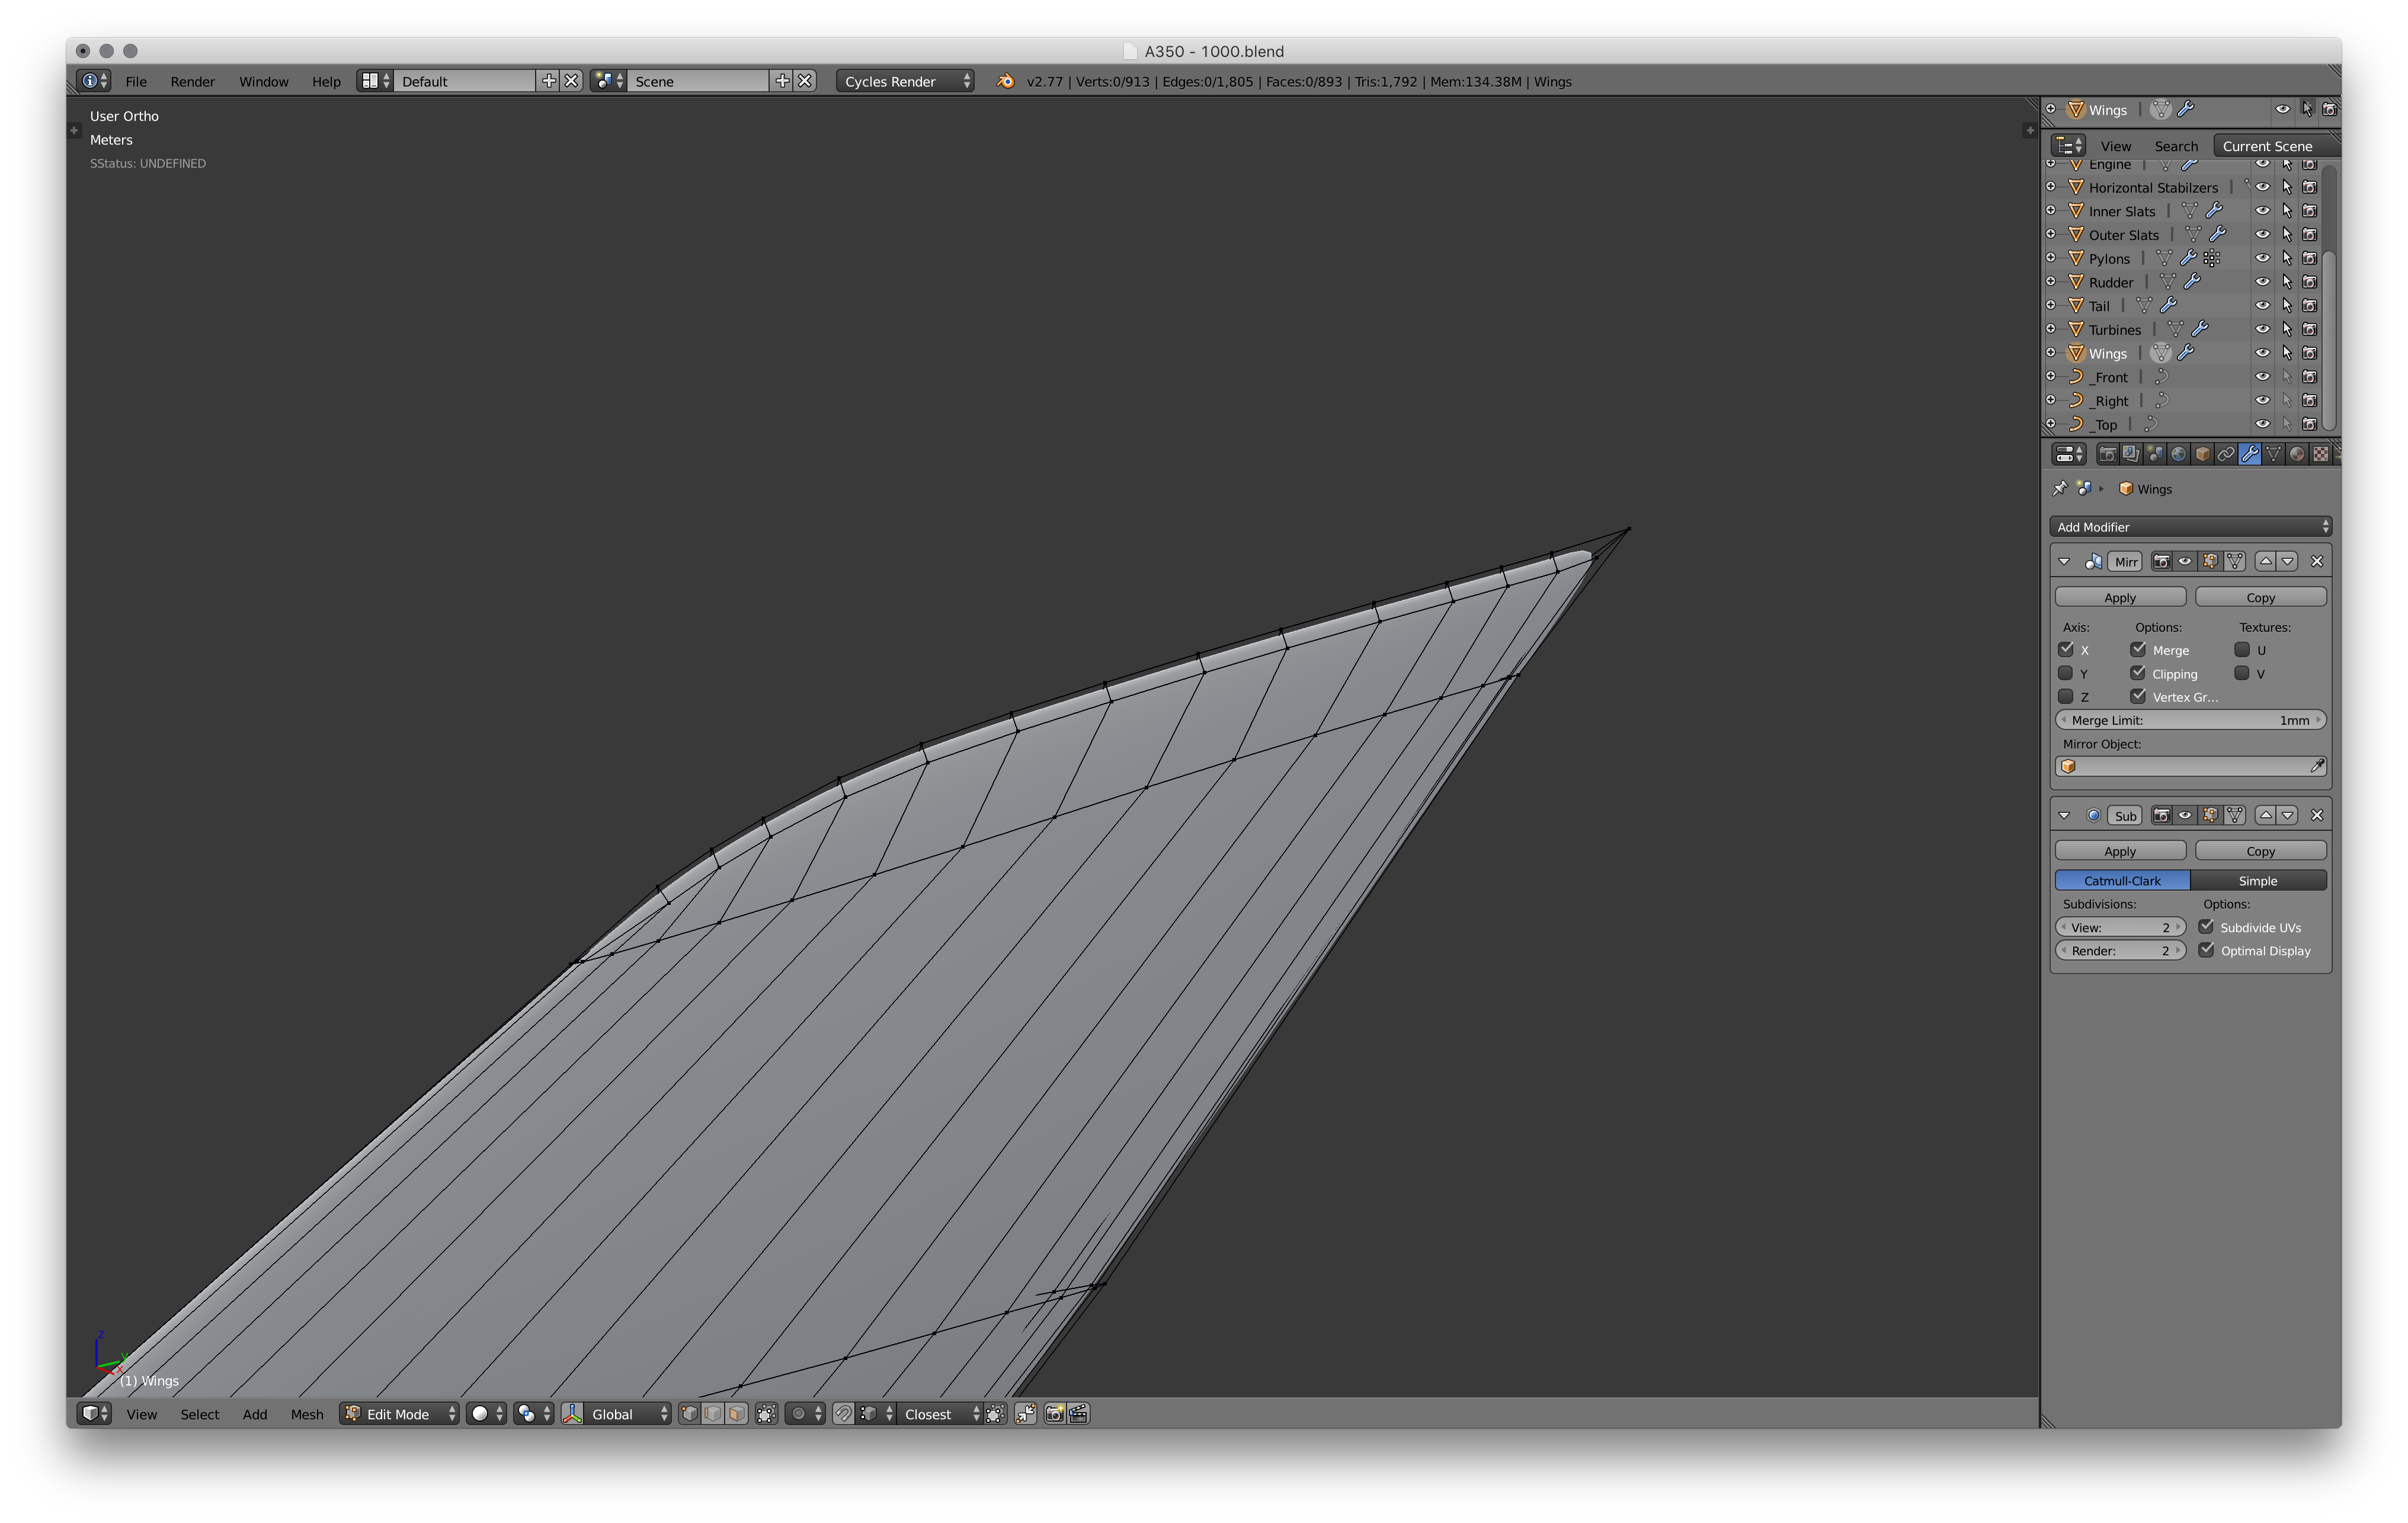Remove the Subsurf modifier with X
The height and width of the screenshot is (1523, 2408).
2317,815
